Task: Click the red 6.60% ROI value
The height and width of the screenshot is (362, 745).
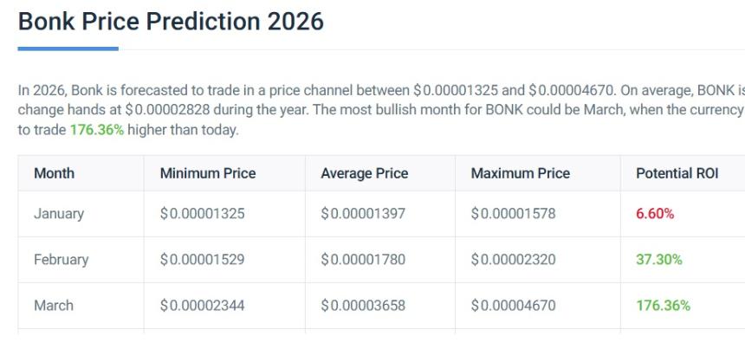Action: pyautogui.click(x=655, y=214)
